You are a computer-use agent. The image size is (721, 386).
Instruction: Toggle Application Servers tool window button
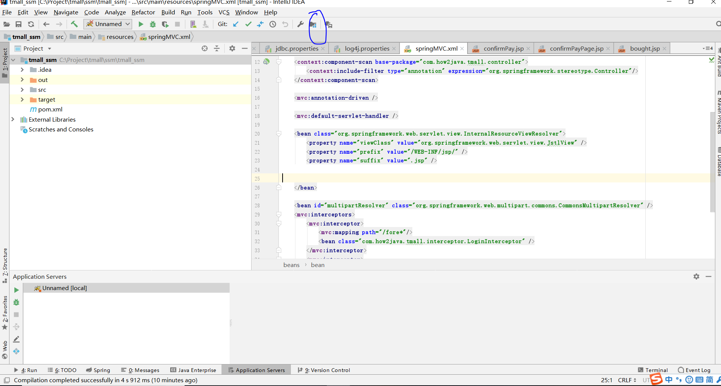tap(256, 370)
